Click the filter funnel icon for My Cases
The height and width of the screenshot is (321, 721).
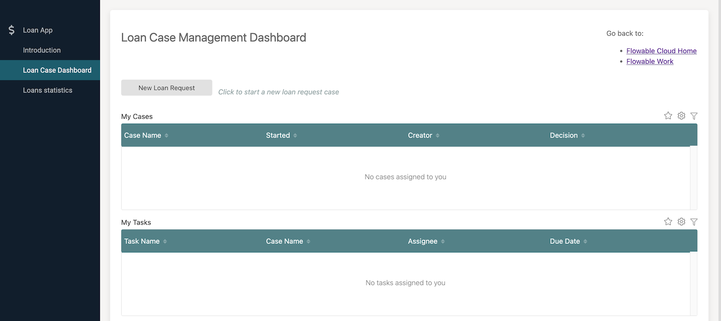(694, 116)
